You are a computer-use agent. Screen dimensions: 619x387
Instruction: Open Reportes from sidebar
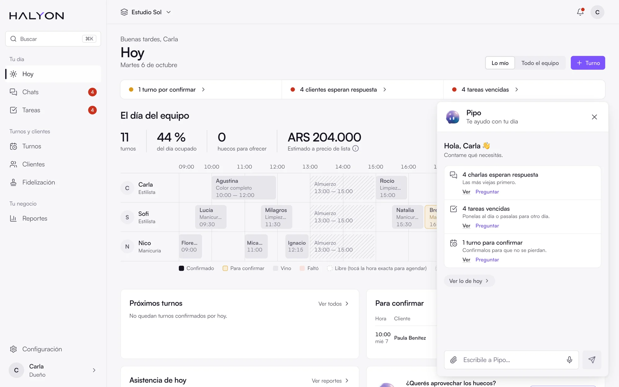(53, 218)
